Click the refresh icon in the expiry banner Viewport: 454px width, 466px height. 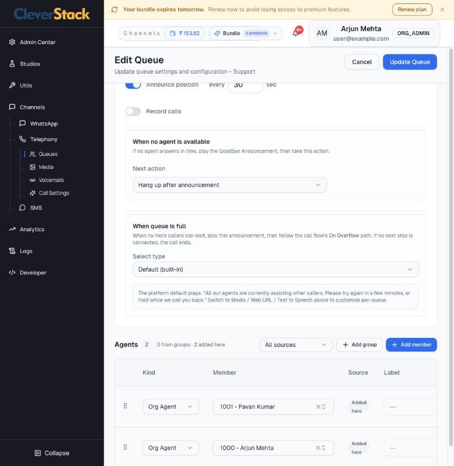(115, 10)
